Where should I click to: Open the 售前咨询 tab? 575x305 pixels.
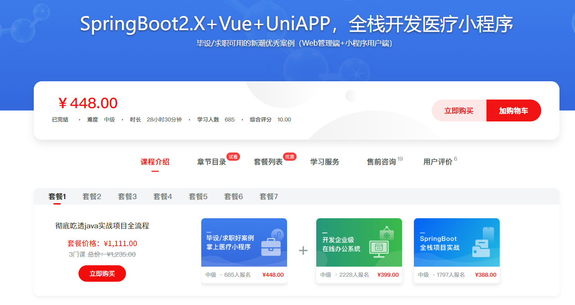click(382, 162)
